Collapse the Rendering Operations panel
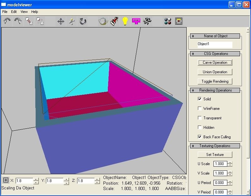251x196 pixels. coord(193,90)
